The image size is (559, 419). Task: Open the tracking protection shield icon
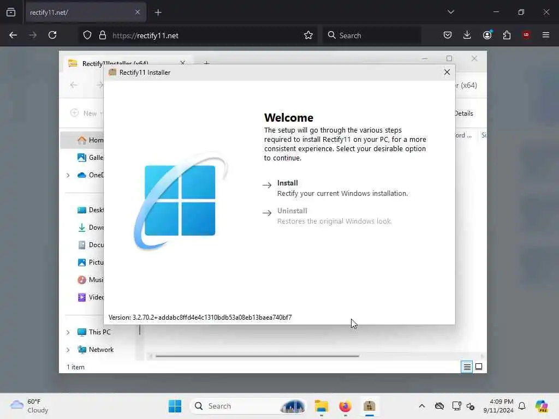click(87, 35)
